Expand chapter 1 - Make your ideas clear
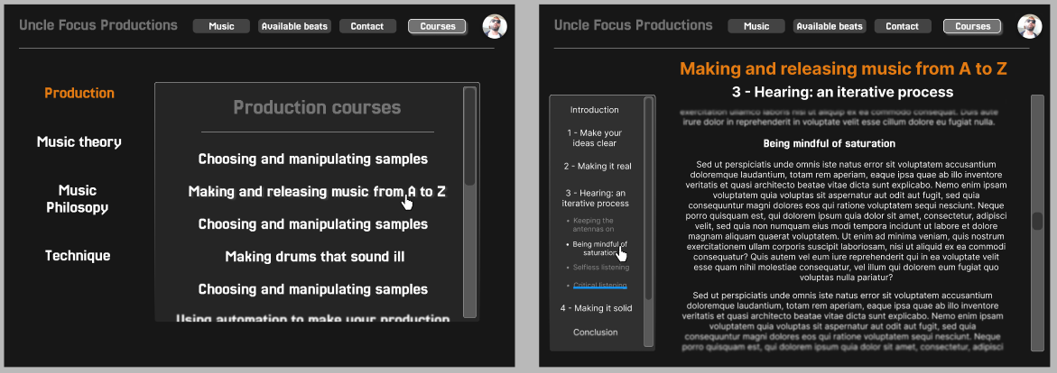Viewport: 1057px width, 373px height. 595,138
